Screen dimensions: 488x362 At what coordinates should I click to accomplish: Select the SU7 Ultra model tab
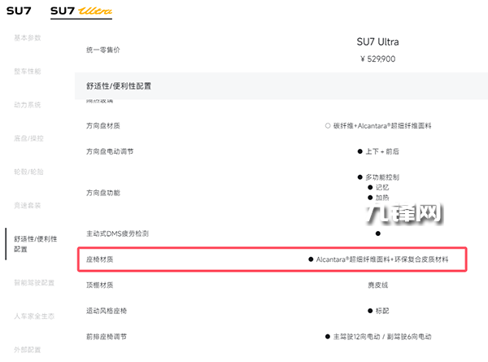81,11
